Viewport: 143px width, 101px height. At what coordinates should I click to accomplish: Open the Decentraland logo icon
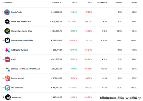click(x=7, y=78)
